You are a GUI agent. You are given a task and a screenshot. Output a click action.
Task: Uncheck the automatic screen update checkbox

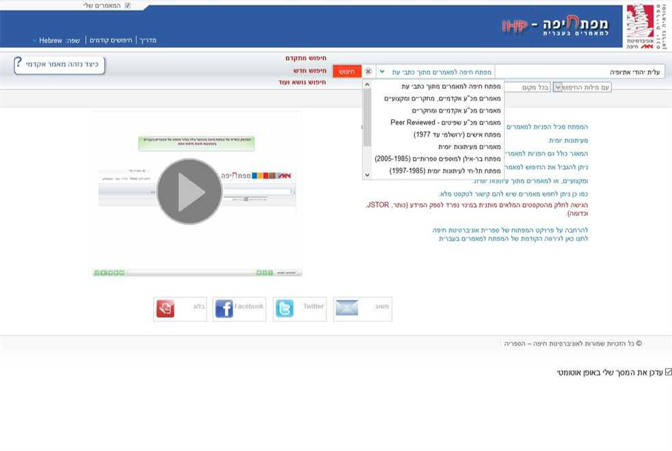click(668, 372)
